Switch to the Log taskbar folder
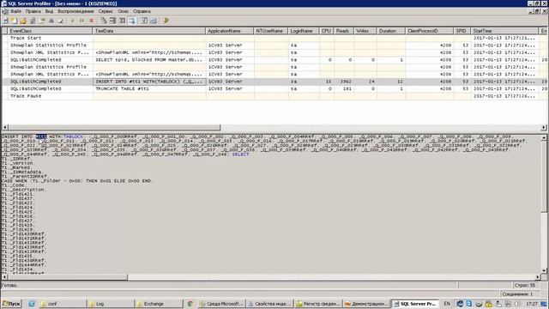 click(x=111, y=303)
